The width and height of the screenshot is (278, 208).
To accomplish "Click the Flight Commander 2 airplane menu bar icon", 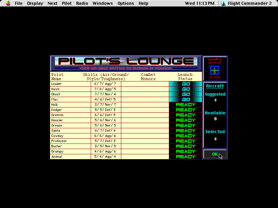I will pyautogui.click(x=223, y=3).
